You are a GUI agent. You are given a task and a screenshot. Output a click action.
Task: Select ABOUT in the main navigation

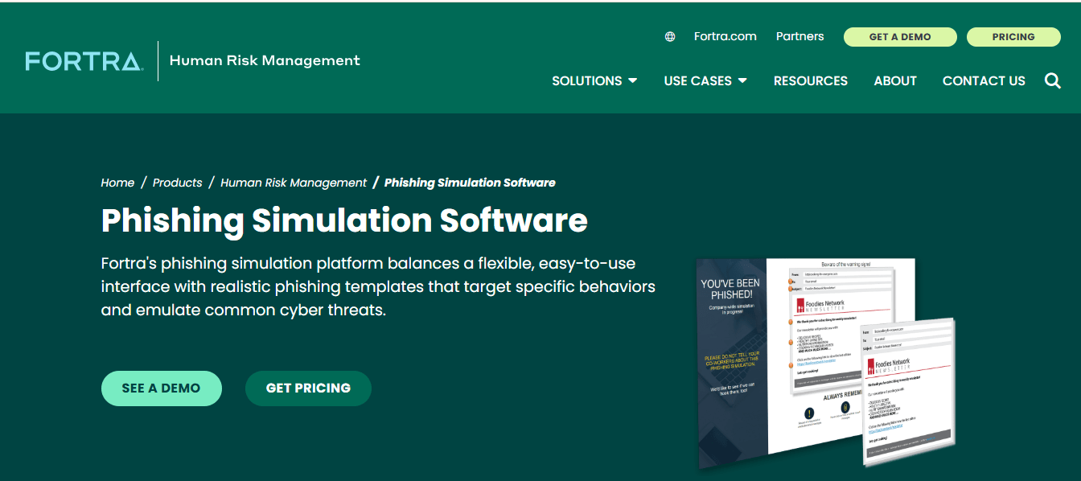click(x=895, y=81)
